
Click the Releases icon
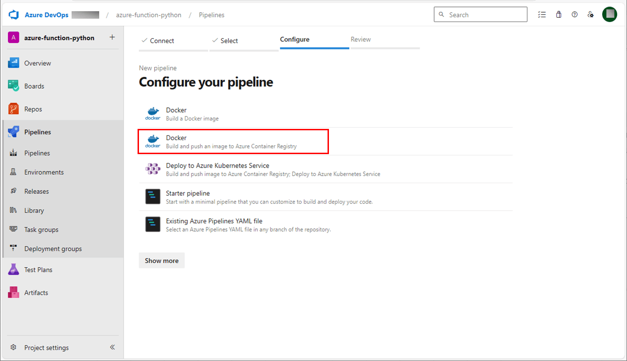(13, 191)
